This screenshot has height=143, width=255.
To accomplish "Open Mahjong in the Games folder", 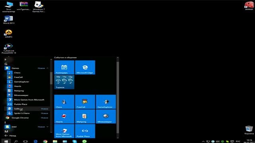I will click(x=27, y=91).
